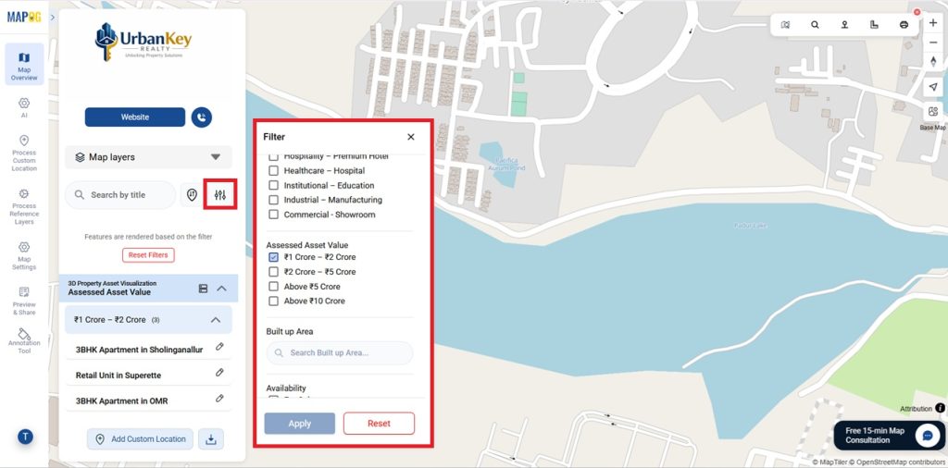Image resolution: width=948 pixels, height=468 pixels.
Task: Open the Map Overview sidebar item
Action: coord(24,64)
